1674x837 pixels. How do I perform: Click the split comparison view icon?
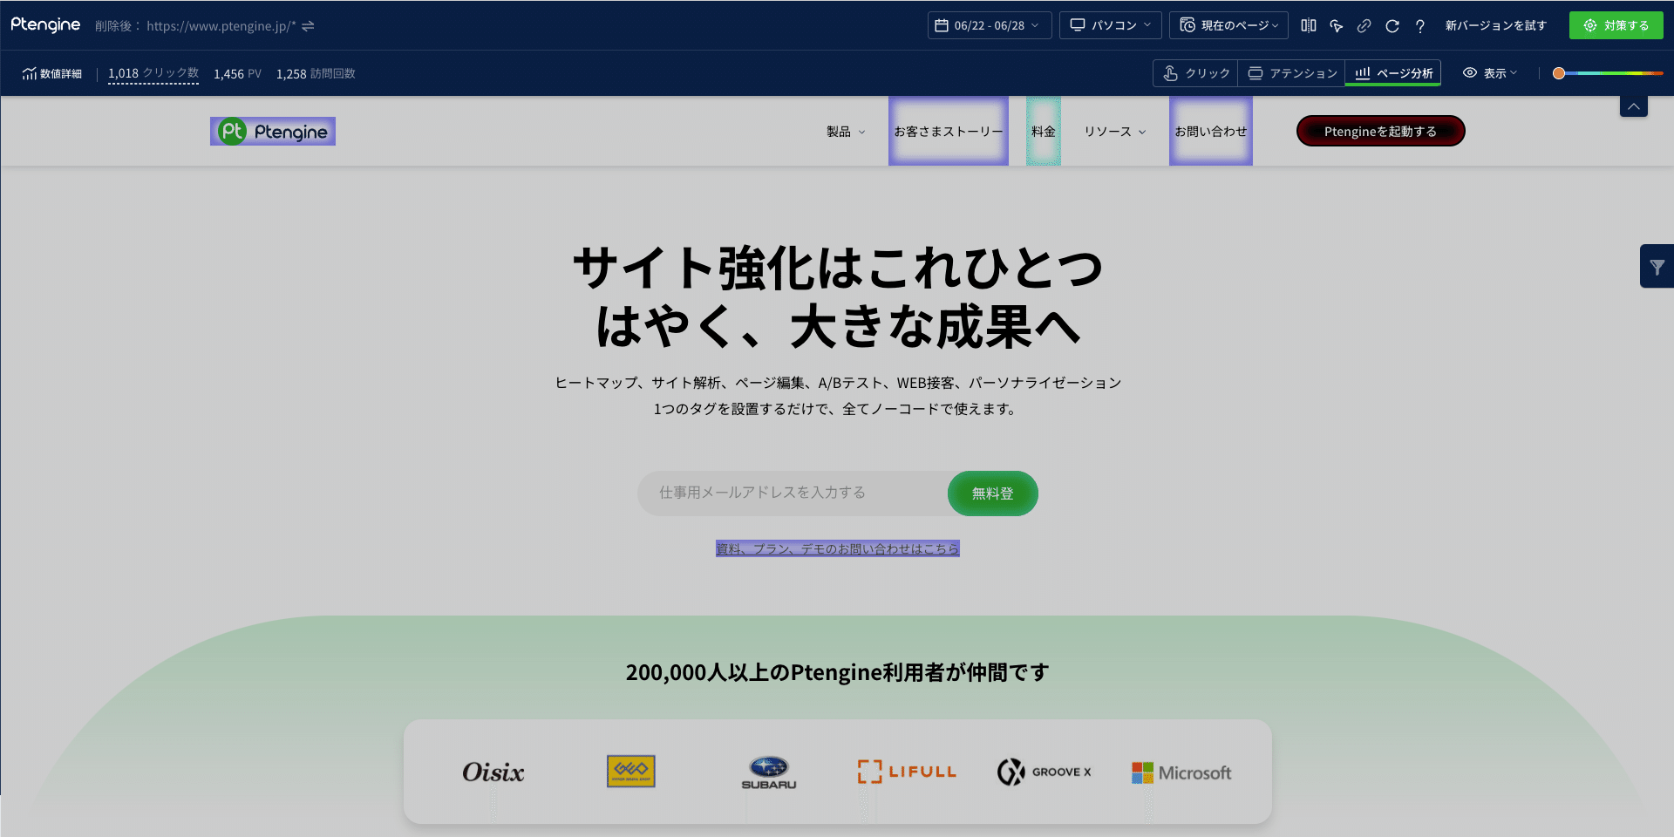point(1309,26)
